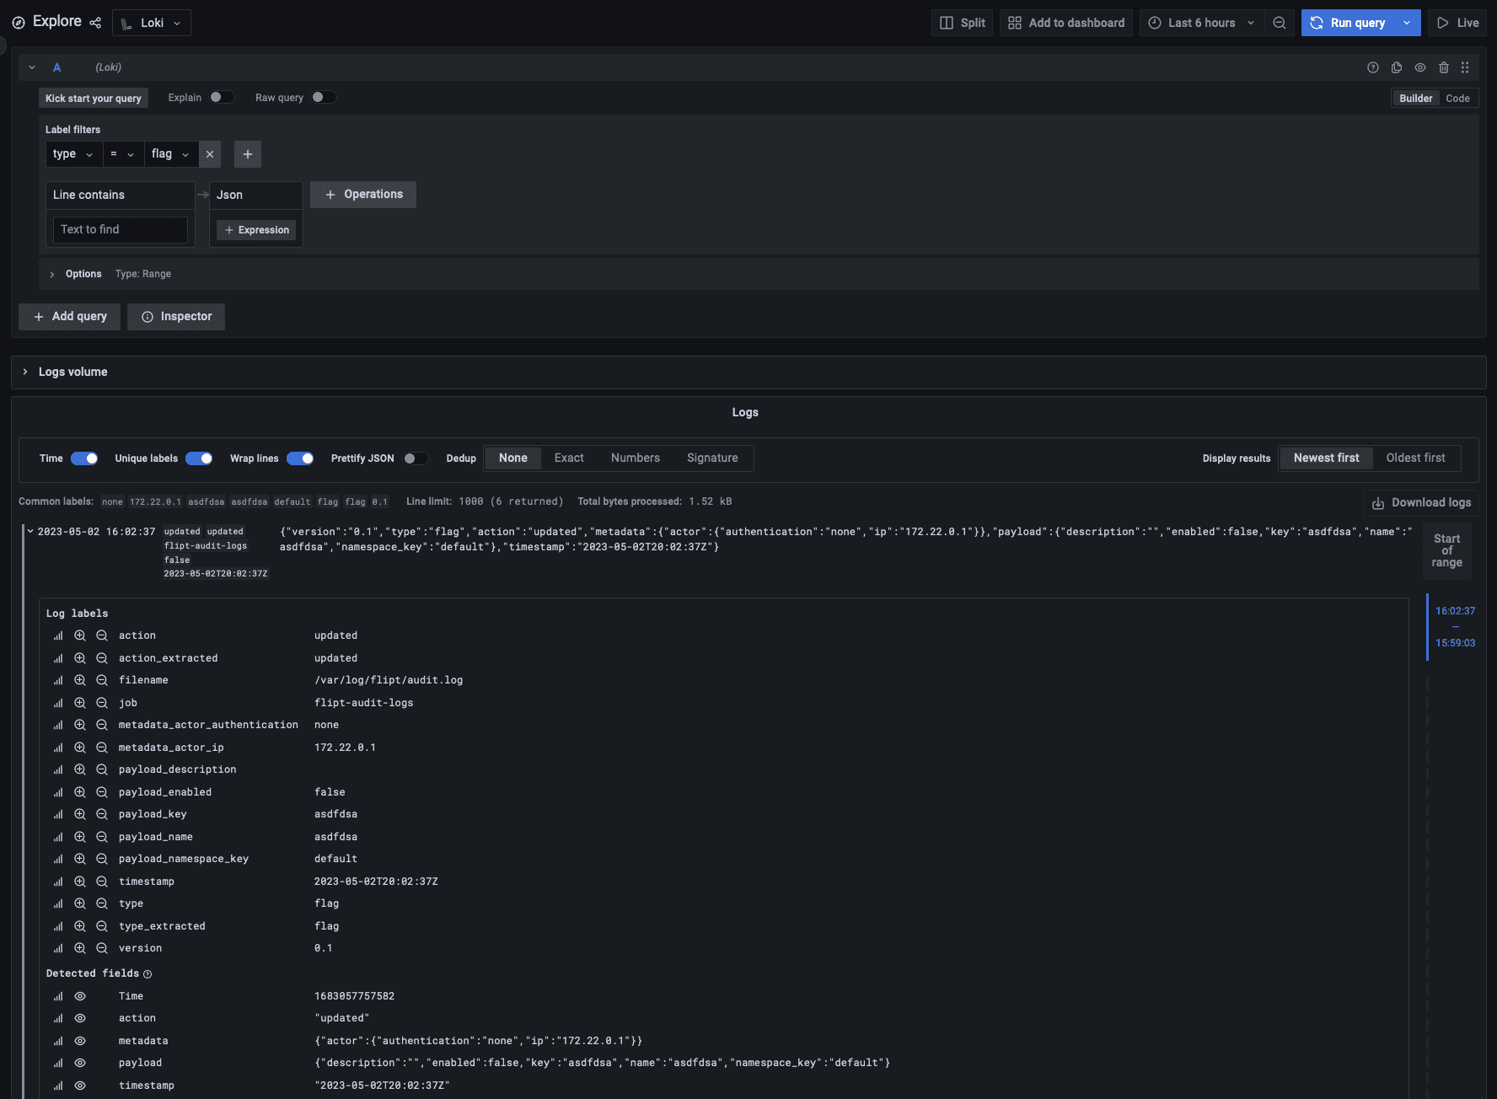This screenshot has width=1497, height=1099.
Task: Add a new label filter plus button
Action: tap(248, 154)
